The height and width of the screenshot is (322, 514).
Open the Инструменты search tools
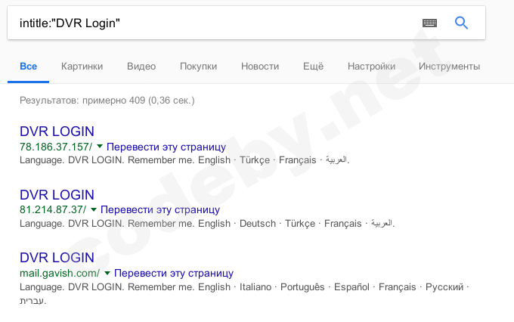[449, 67]
